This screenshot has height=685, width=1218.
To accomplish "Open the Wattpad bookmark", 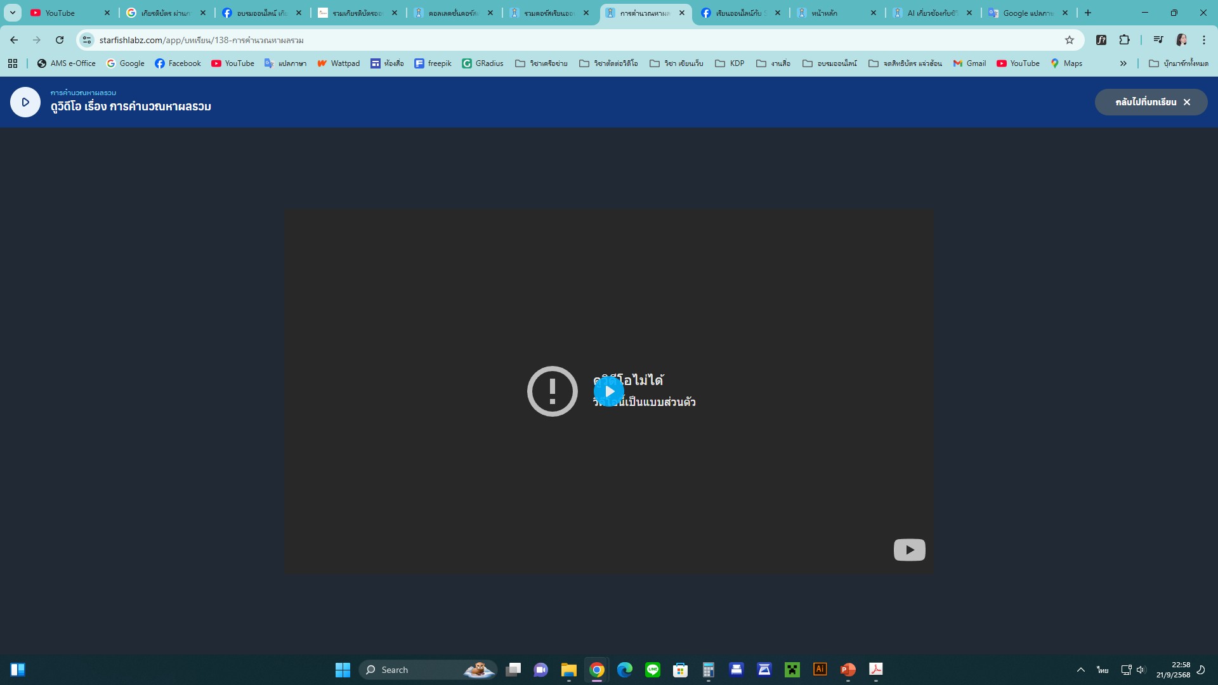I will tap(339, 63).
